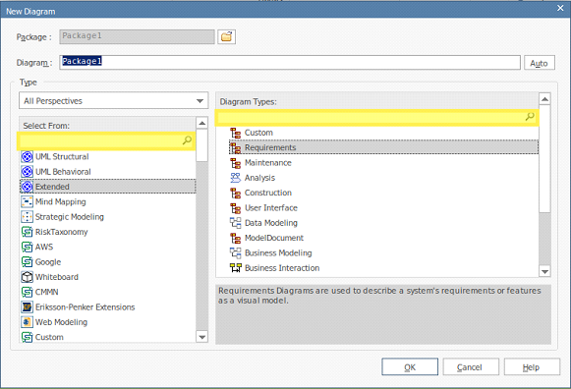Click the Google icon

[27, 262]
